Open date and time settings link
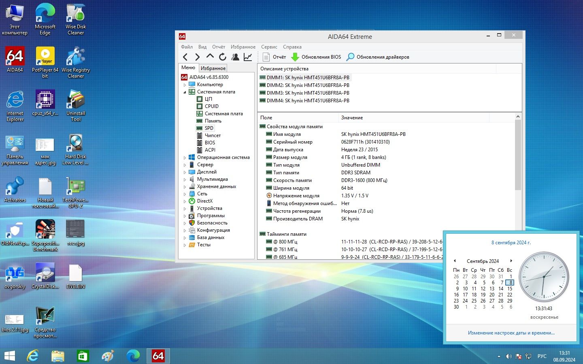This screenshot has width=583, height=364. pos(511,333)
